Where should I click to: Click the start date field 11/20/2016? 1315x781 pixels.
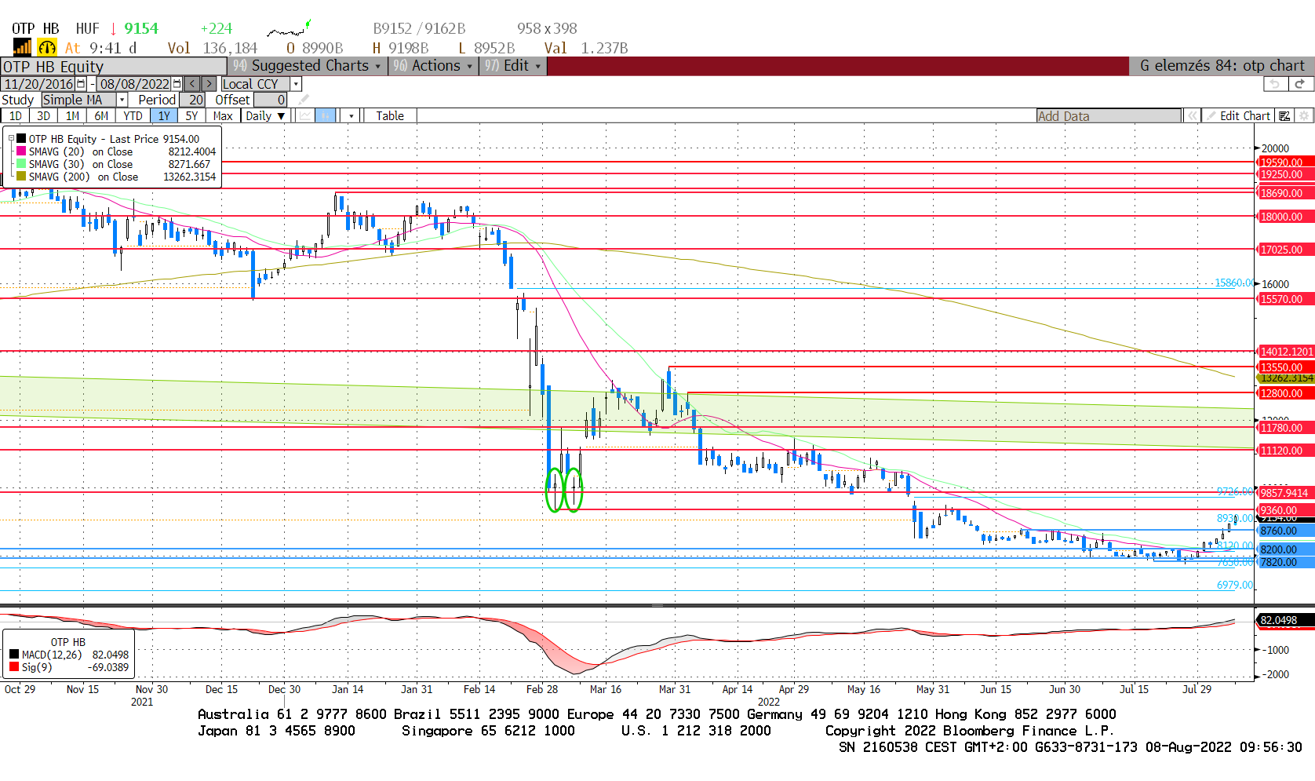(x=38, y=84)
